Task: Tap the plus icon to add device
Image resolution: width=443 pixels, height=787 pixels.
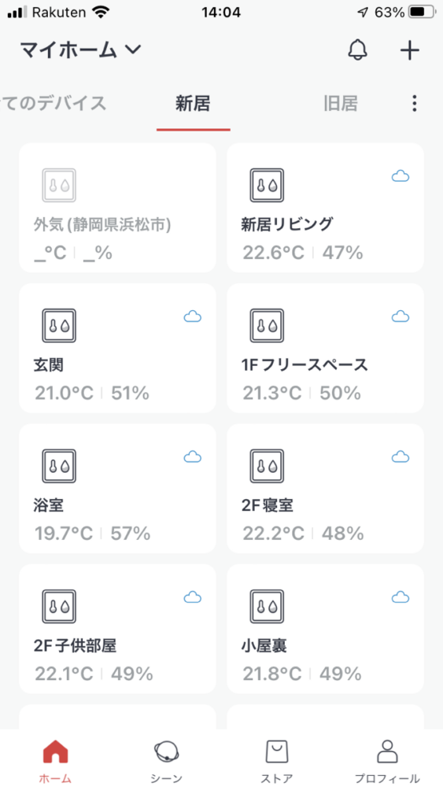Action: 409,50
